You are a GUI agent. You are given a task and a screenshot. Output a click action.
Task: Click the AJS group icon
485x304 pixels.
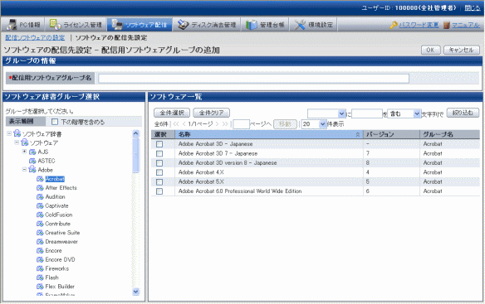click(x=32, y=152)
